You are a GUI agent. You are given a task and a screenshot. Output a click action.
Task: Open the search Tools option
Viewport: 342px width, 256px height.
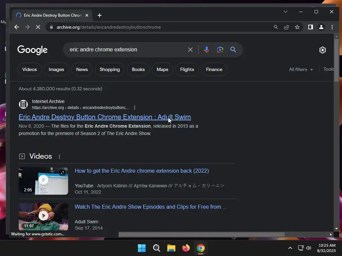(329, 69)
